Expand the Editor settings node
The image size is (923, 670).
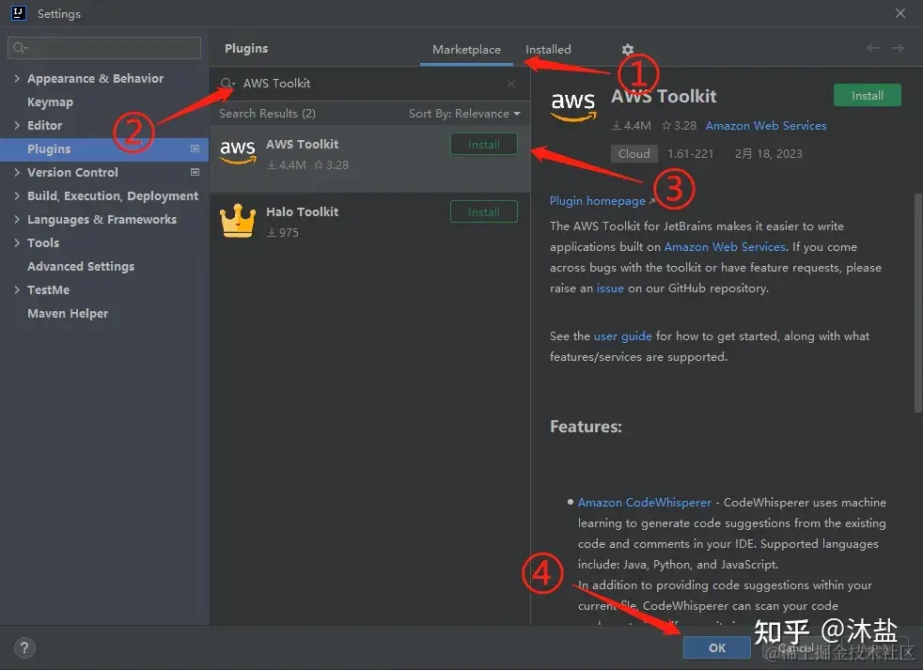[x=17, y=125]
